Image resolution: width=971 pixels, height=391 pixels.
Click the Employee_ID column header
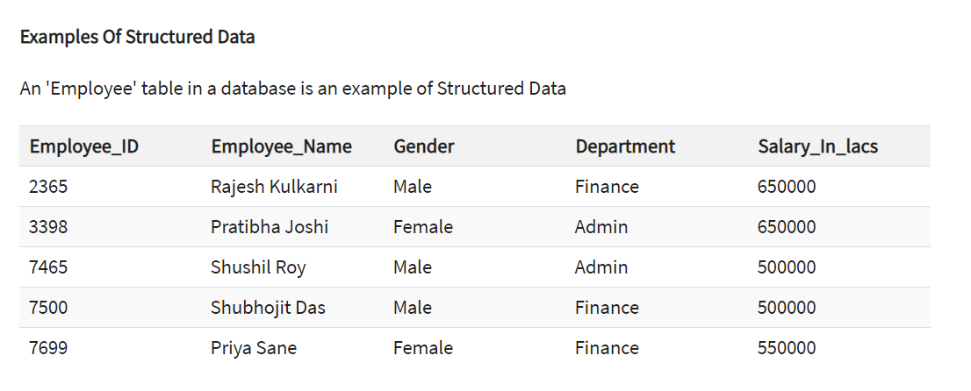point(83,146)
